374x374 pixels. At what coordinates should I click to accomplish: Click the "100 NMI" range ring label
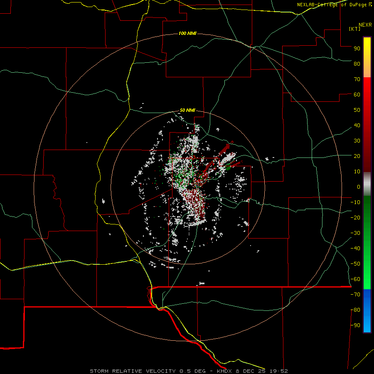click(x=187, y=33)
